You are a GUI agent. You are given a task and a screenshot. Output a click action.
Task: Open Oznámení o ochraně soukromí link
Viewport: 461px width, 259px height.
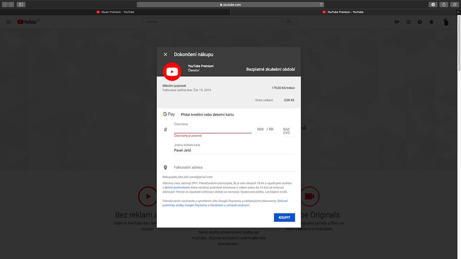(230, 205)
